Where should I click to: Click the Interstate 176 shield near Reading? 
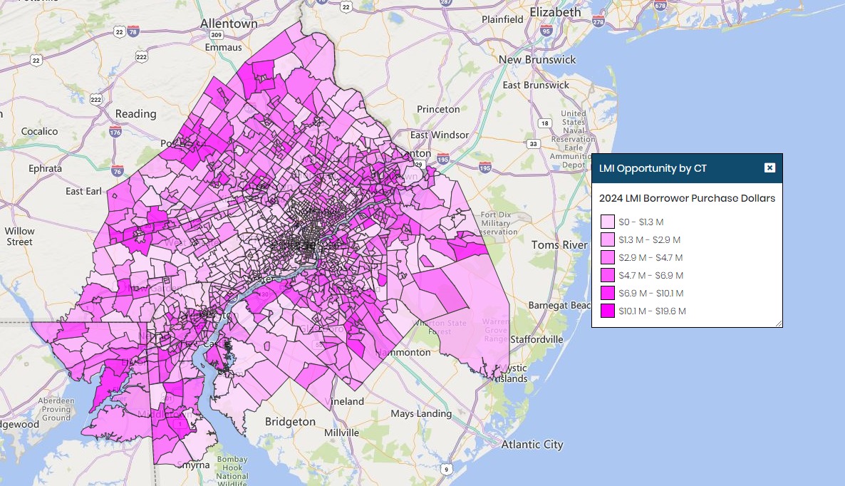tap(115, 131)
